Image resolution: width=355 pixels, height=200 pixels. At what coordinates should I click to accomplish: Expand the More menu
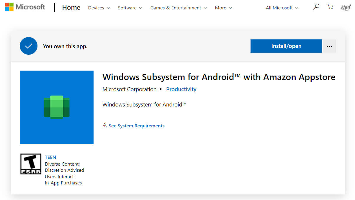223,8
